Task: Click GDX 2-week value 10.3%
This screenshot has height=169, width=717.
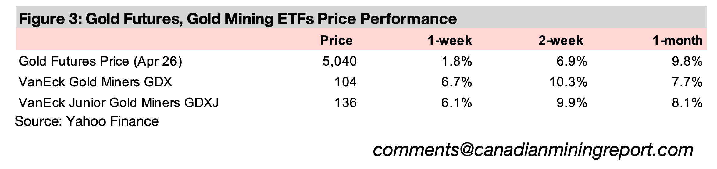Action: (x=568, y=82)
